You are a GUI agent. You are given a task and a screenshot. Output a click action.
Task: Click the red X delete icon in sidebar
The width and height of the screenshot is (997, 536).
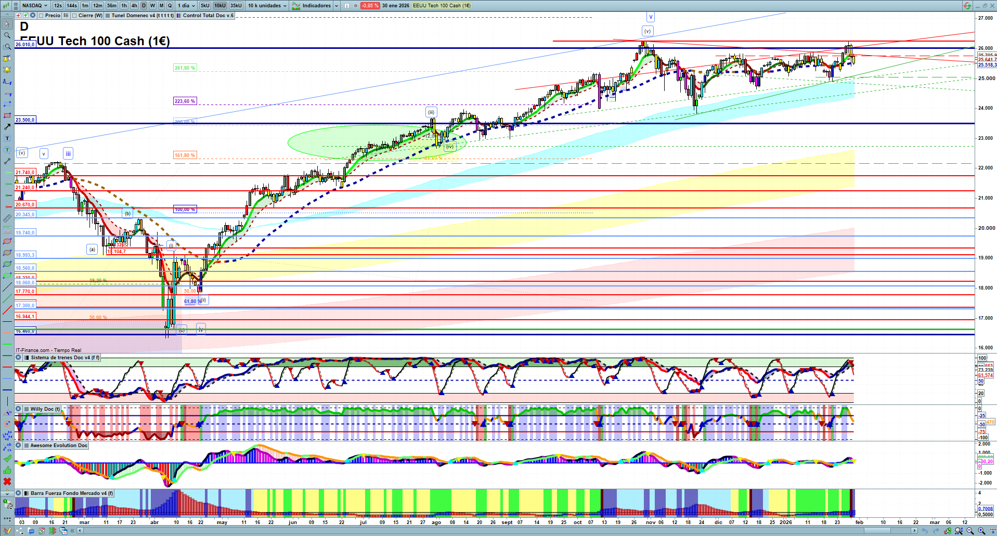[x=7, y=481]
